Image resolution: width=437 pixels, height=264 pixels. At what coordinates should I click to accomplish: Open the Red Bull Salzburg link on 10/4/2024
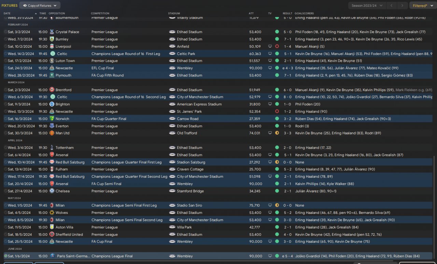pyautogui.click(x=70, y=162)
